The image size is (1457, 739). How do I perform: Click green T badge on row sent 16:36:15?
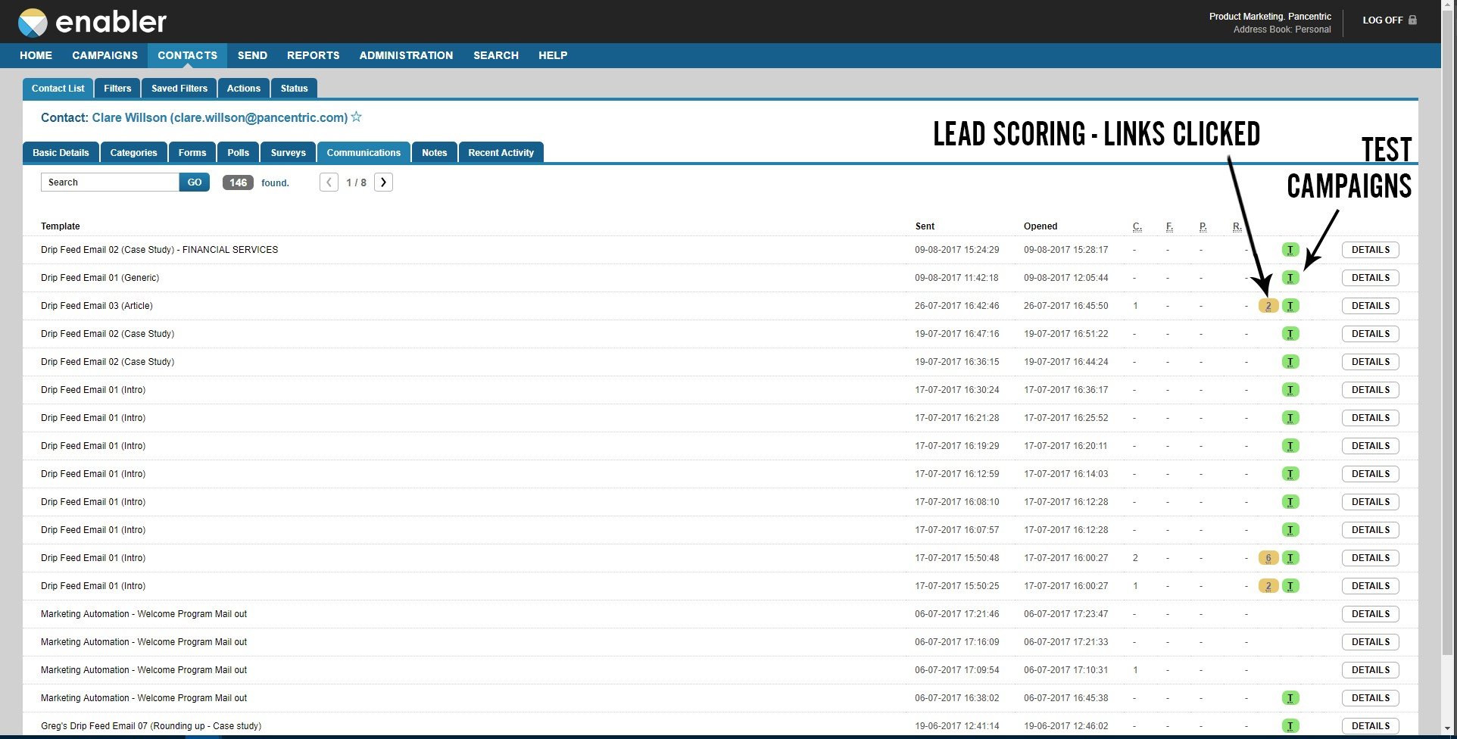click(1290, 362)
